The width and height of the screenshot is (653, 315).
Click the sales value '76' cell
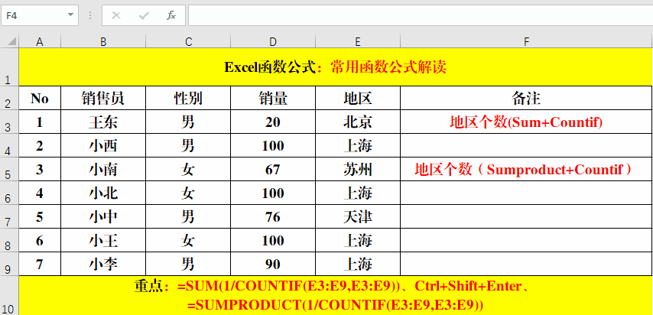point(273,216)
